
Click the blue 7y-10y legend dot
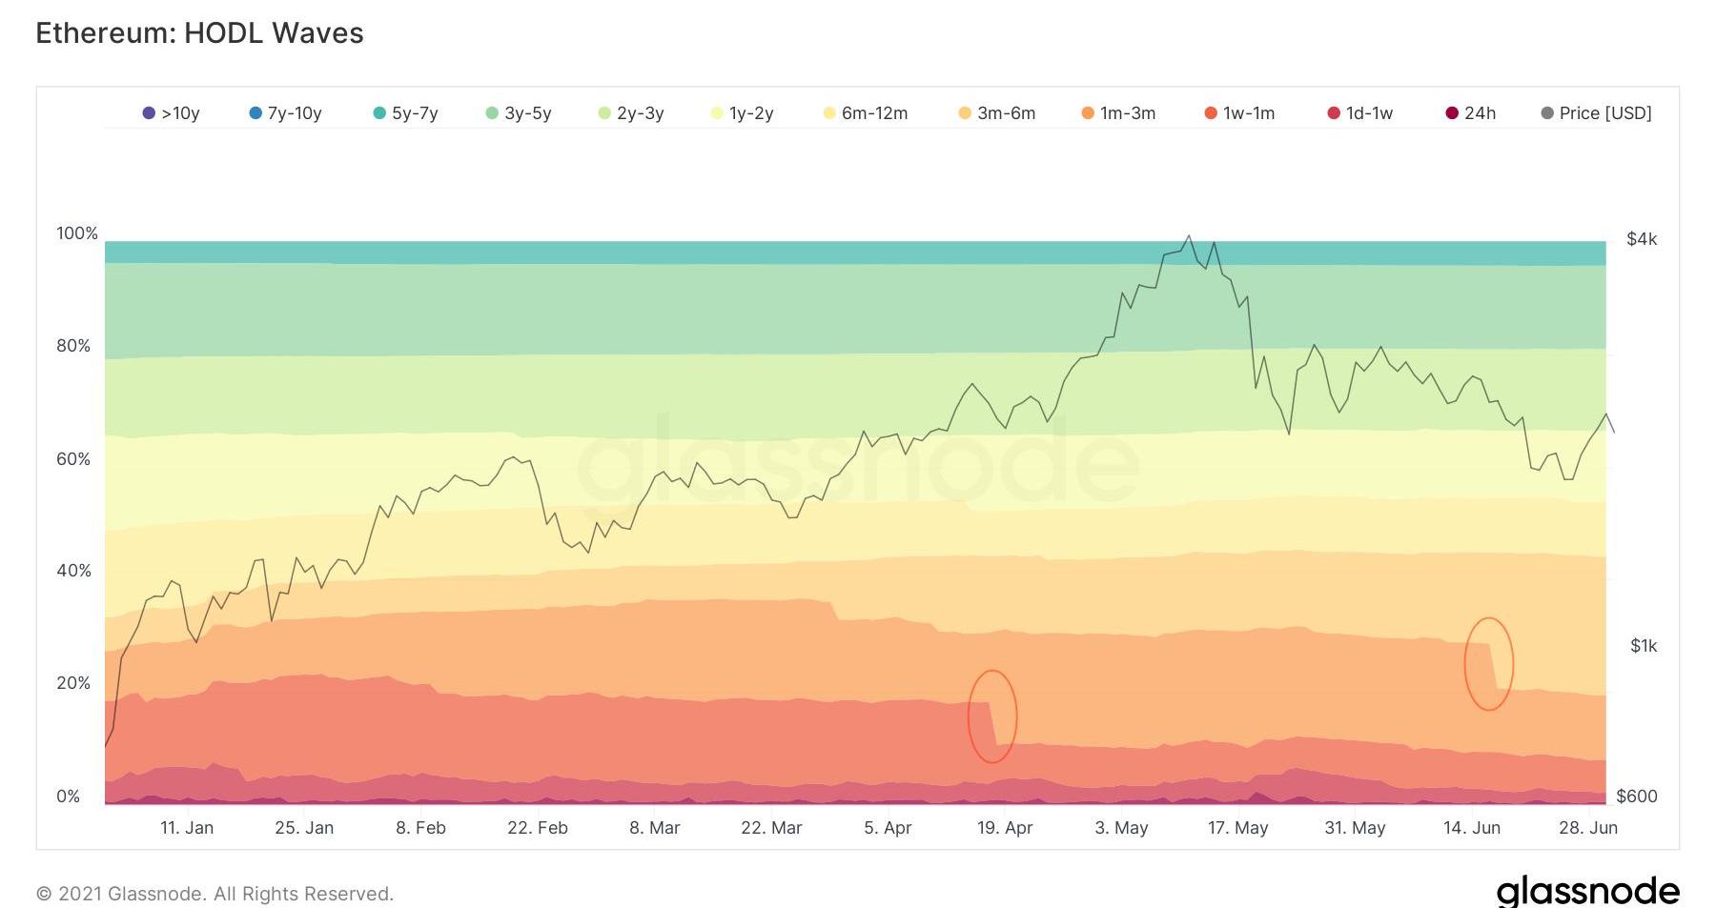click(255, 113)
